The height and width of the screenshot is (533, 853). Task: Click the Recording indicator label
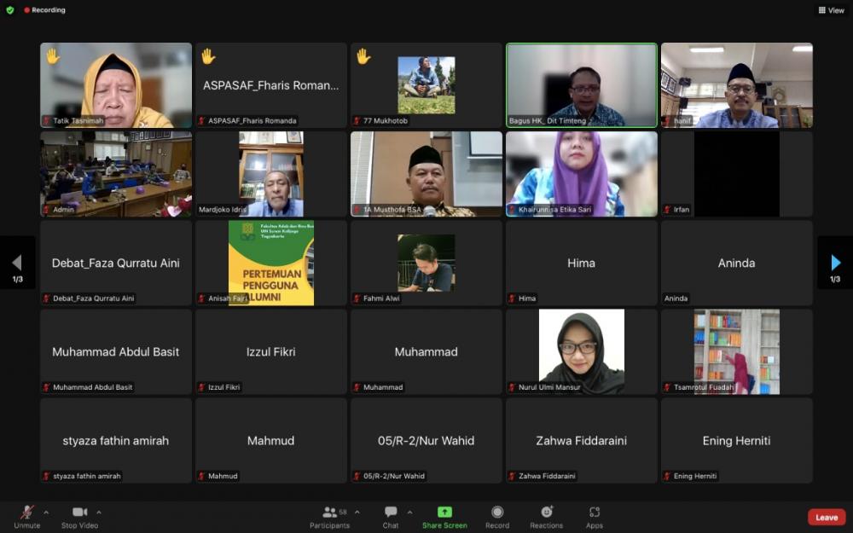tap(48, 10)
